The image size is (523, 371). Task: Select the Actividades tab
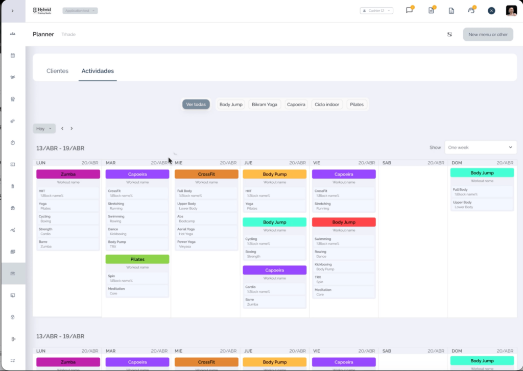(98, 70)
